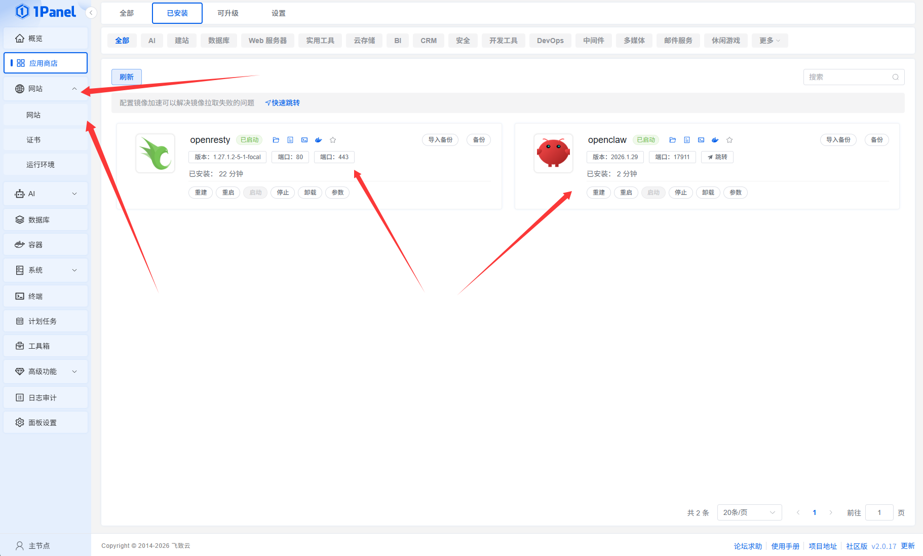
Task: Click the 快速跳转 link
Action: [283, 103]
